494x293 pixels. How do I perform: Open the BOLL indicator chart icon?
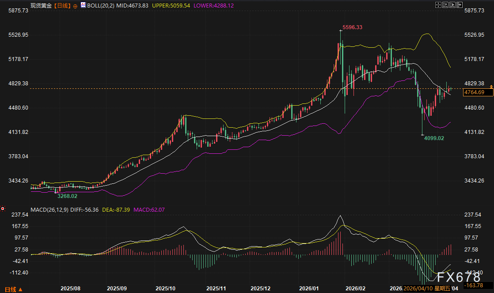pos(83,5)
